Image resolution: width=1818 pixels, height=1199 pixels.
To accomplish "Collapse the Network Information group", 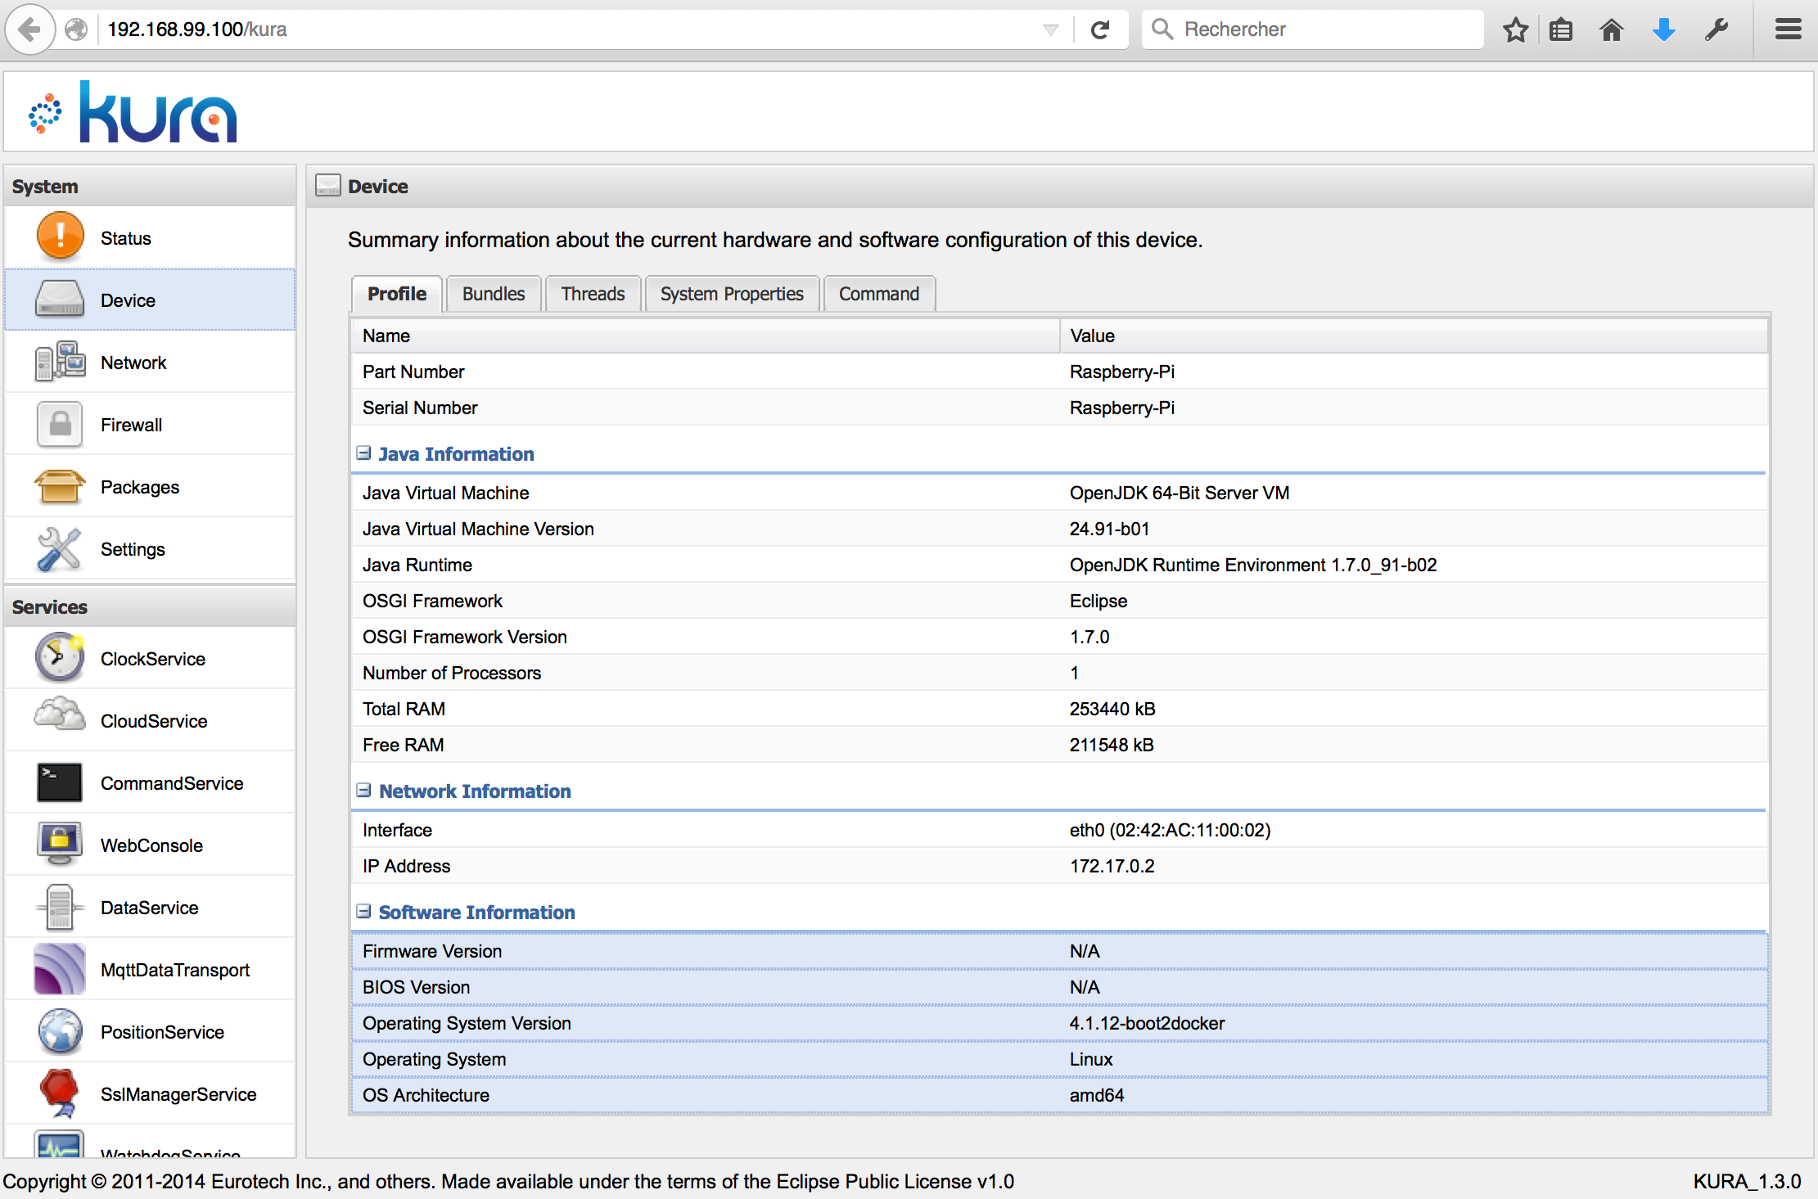I will pos(364,791).
